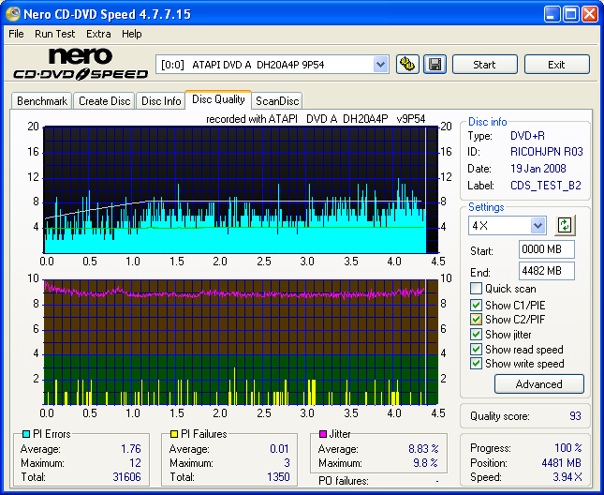
Task: Toggle Show jitter checkbox
Action: 476,335
